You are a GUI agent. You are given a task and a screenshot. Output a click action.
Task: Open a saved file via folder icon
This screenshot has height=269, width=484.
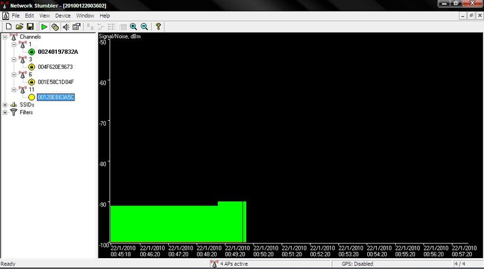19,27
